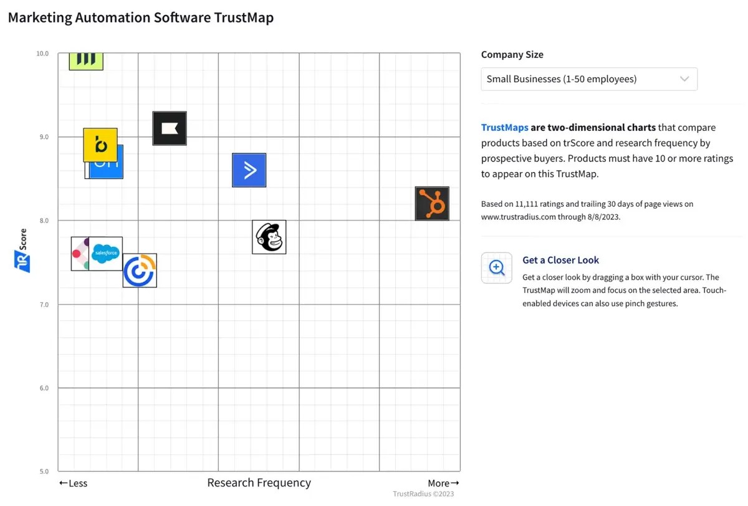Click the 8.0 score axis value

(x=44, y=221)
